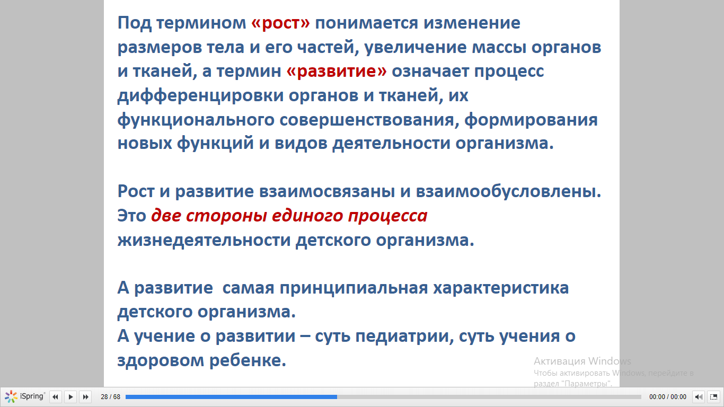Mute the presentation volume
The height and width of the screenshot is (407, 724).
tap(699, 397)
